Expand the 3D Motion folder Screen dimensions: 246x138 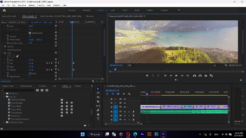[x=4, y=93]
